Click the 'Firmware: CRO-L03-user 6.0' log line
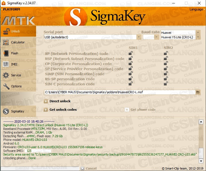Viewport: 206px width, 171px height. [53, 147]
